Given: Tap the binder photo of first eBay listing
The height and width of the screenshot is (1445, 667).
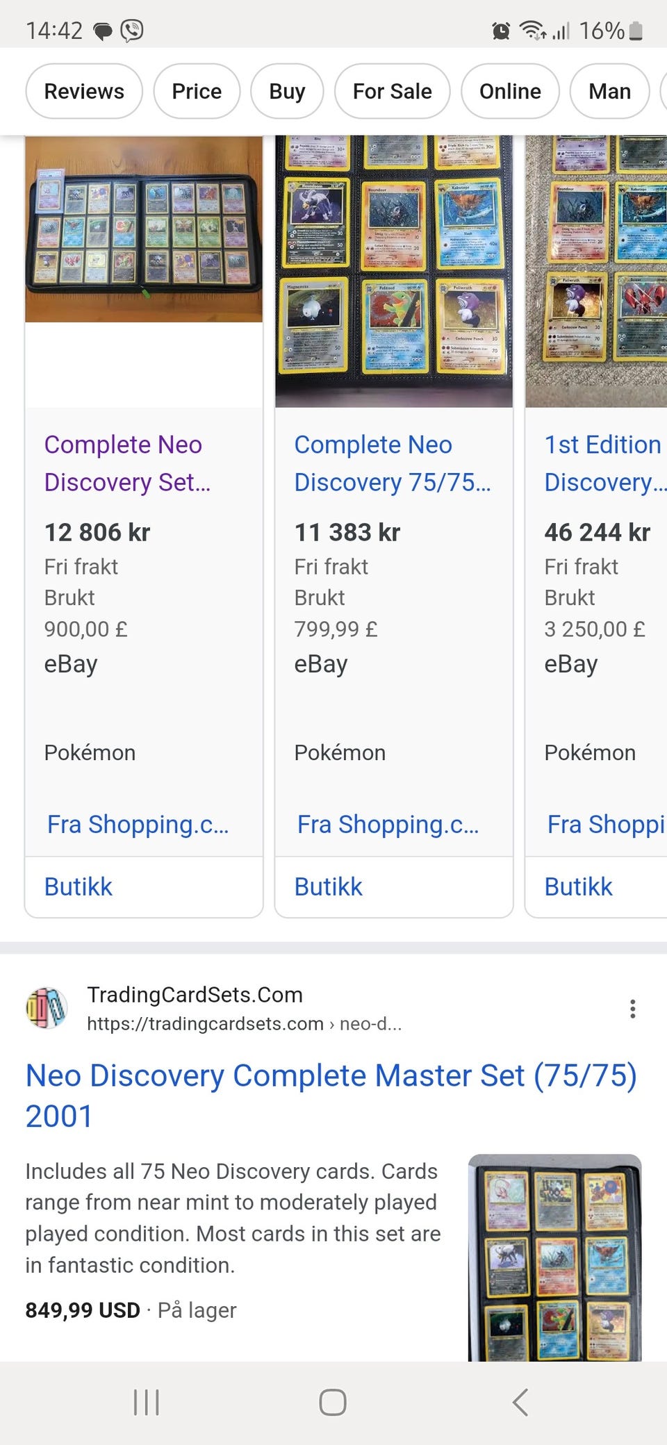Looking at the screenshot, I should pyautogui.click(x=144, y=229).
